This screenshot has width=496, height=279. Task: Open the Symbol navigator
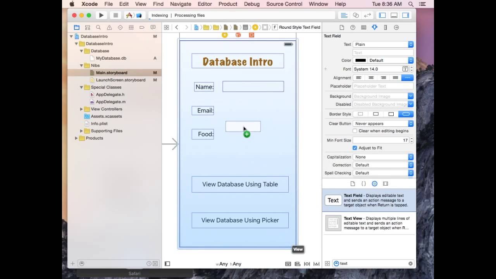coord(88,28)
